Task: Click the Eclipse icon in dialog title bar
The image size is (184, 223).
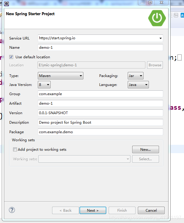Action: [7, 4]
